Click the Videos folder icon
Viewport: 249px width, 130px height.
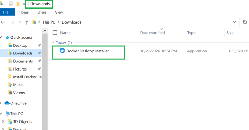point(10,93)
